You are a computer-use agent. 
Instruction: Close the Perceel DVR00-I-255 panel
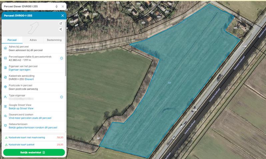[62, 15]
